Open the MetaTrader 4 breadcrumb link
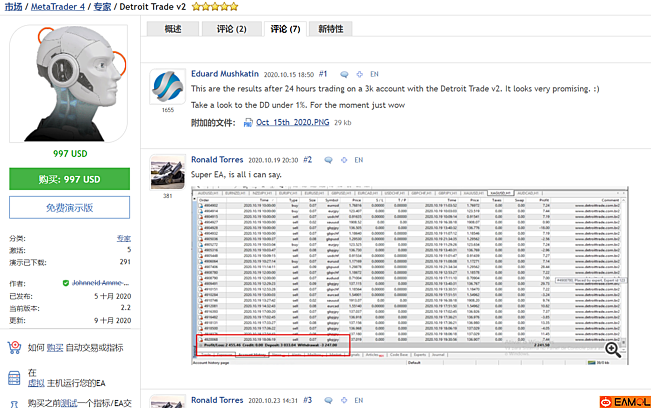Screen dimensions: 651x408 [58, 7]
